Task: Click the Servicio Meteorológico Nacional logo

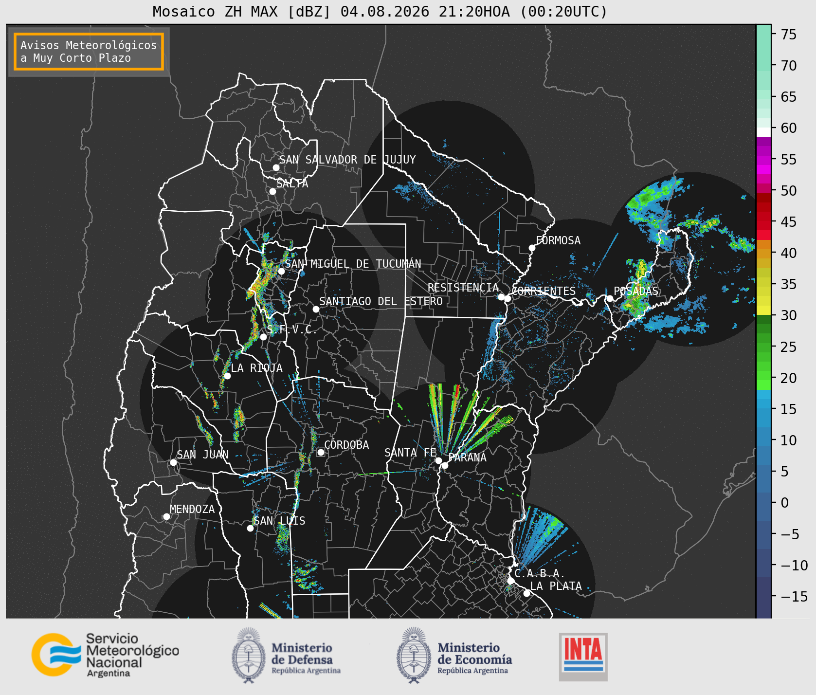Action: pyautogui.click(x=105, y=655)
